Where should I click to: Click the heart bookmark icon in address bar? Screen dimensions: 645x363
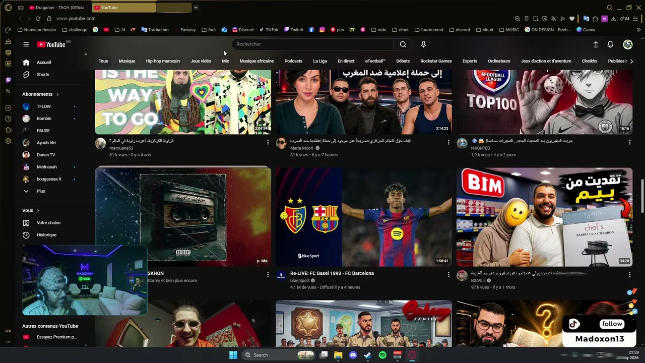[x=572, y=19]
